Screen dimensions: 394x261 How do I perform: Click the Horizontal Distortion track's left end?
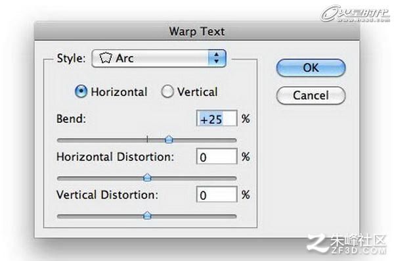point(60,178)
